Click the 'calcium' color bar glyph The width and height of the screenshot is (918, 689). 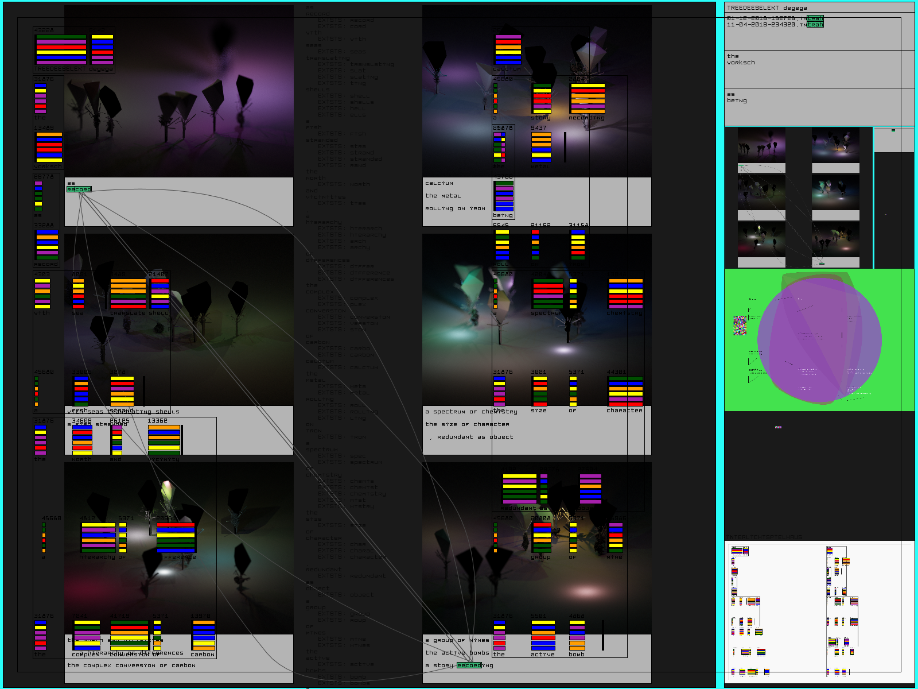pyautogui.click(x=508, y=49)
